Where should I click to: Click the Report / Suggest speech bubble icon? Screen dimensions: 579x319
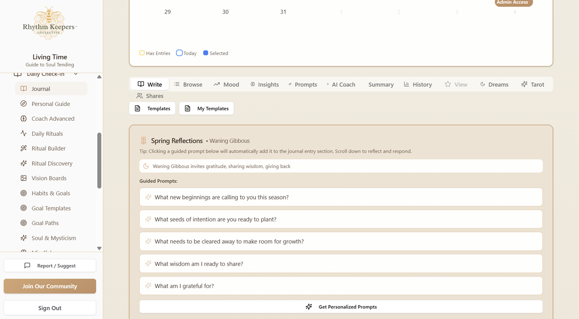pos(27,266)
